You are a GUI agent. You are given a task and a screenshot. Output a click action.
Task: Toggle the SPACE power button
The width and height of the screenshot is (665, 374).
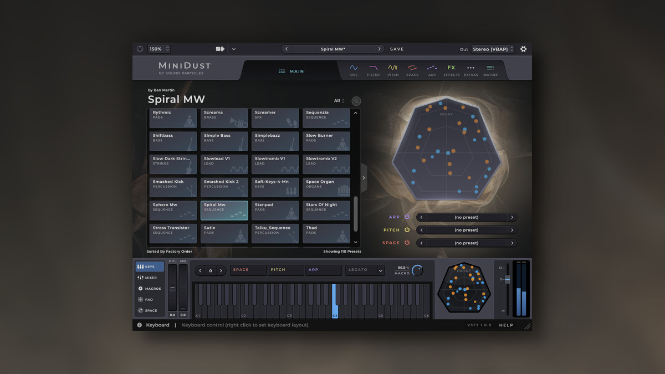407,243
